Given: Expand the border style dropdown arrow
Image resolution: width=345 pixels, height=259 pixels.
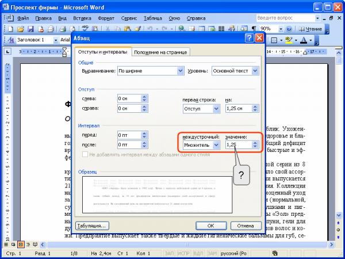Looking at the screenshot, I should [281, 40].
